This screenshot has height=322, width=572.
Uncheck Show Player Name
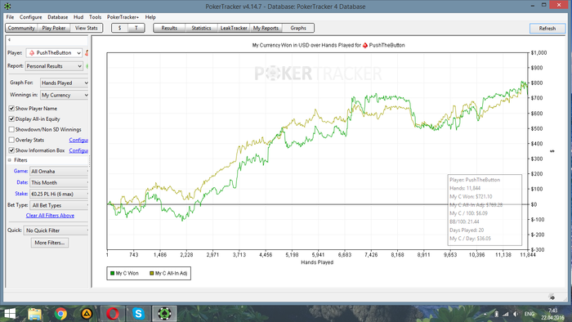pos(11,109)
